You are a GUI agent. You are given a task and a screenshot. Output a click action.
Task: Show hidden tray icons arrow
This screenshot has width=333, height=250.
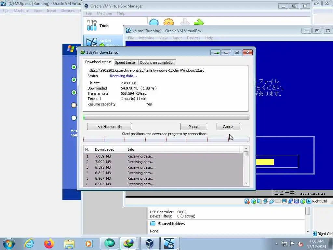(276, 244)
